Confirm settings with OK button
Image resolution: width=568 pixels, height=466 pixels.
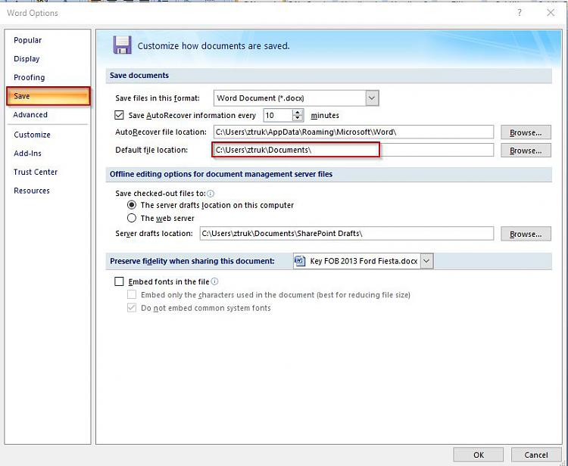pyautogui.click(x=478, y=455)
